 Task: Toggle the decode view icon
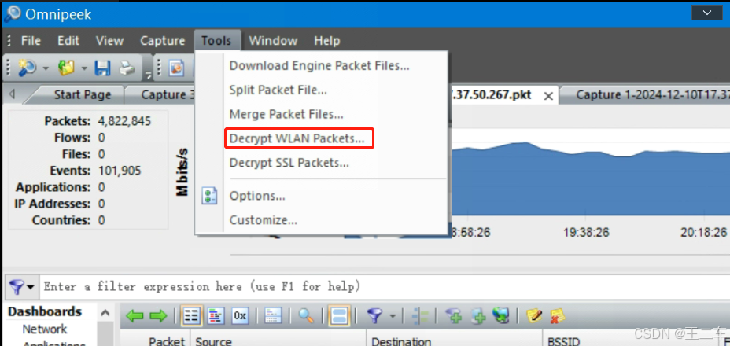coord(216,316)
